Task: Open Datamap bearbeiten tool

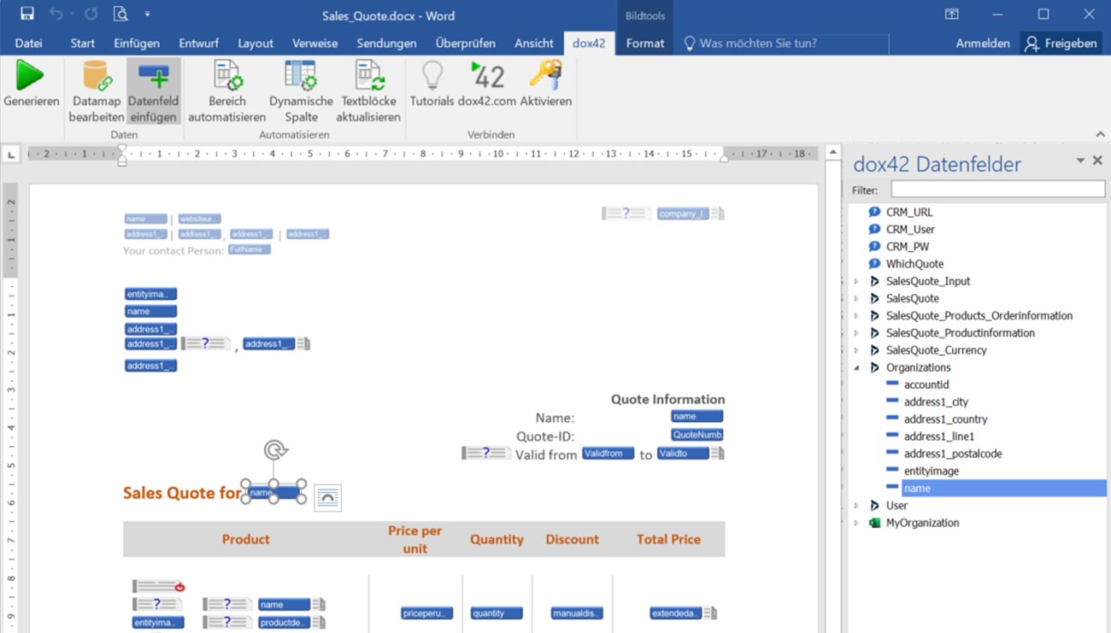Action: 97,92
